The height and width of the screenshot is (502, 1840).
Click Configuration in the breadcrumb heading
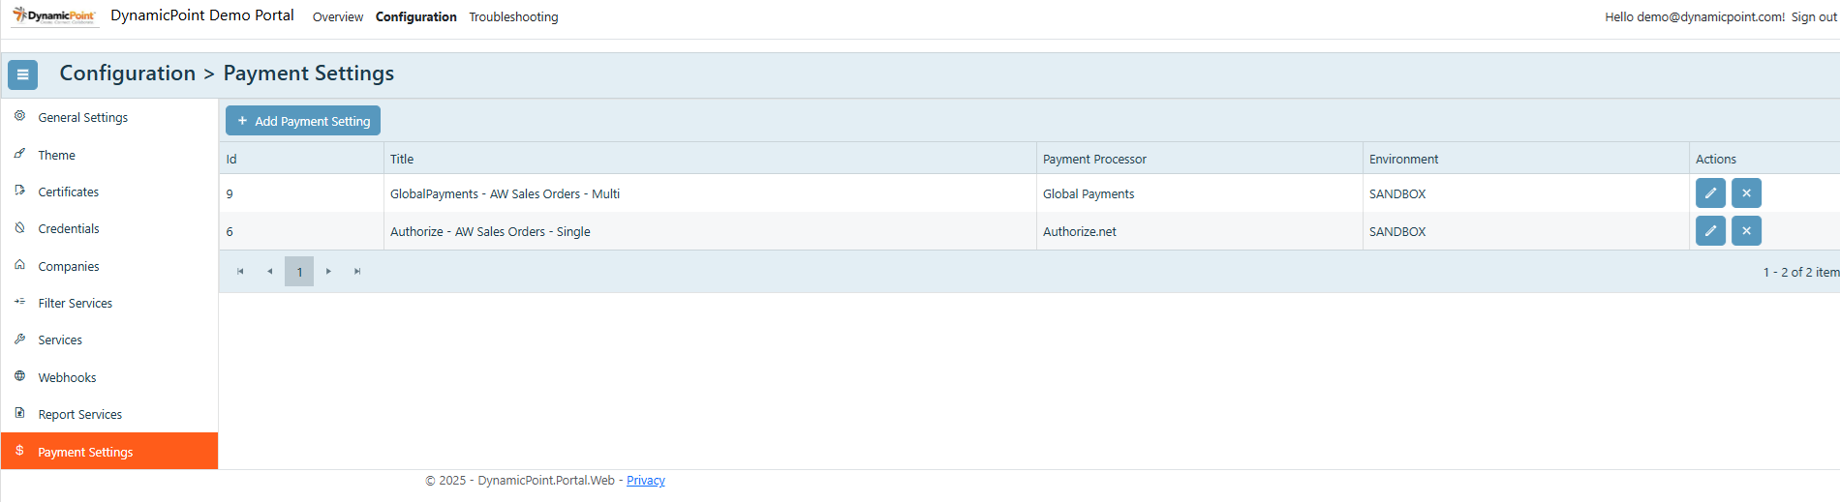(128, 74)
